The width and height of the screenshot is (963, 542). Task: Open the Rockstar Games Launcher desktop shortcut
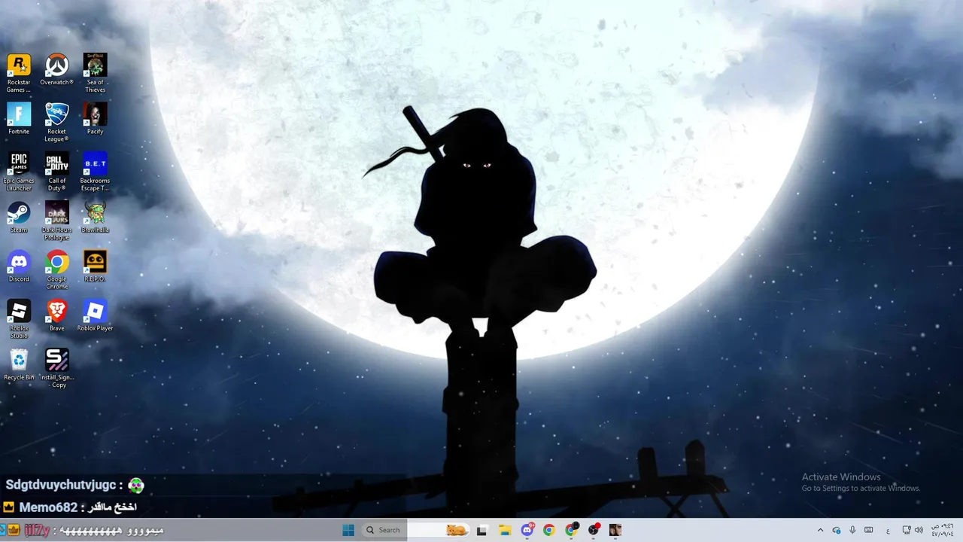coord(19,73)
